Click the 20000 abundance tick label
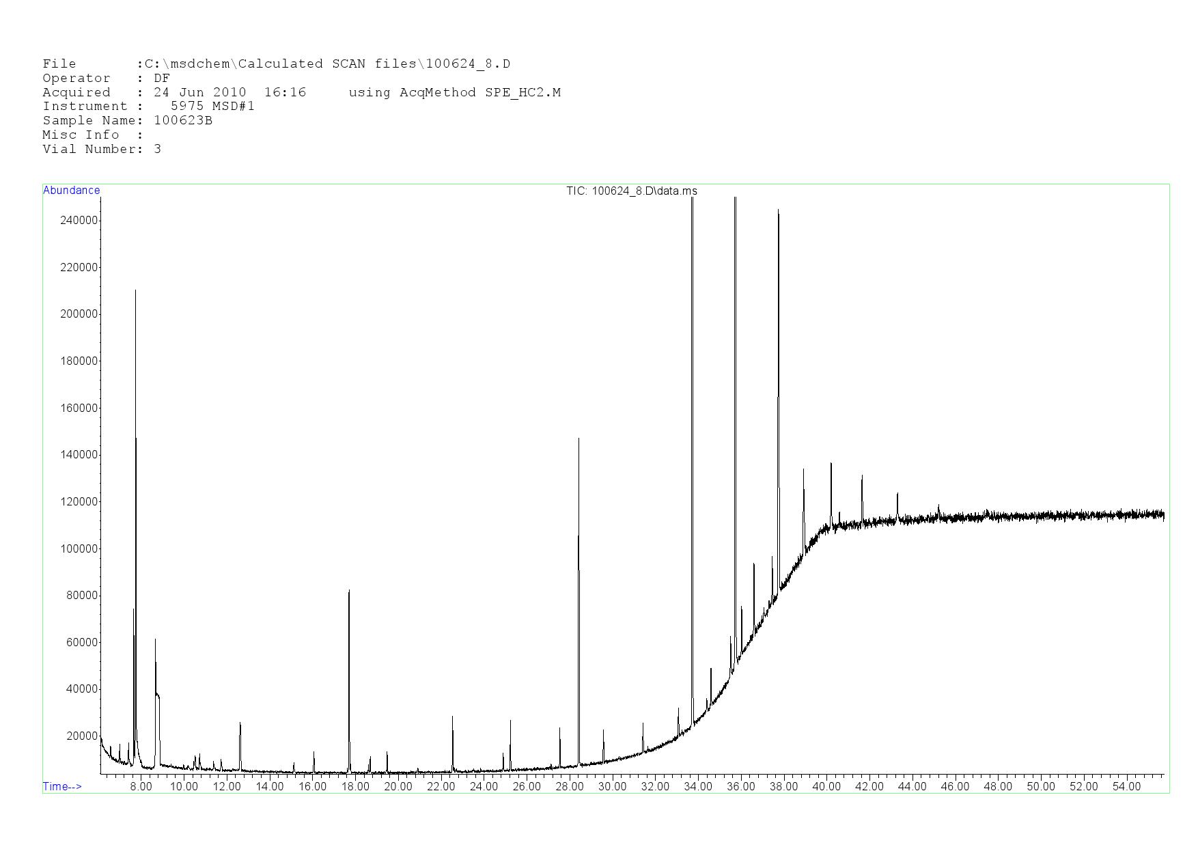 tap(82, 736)
